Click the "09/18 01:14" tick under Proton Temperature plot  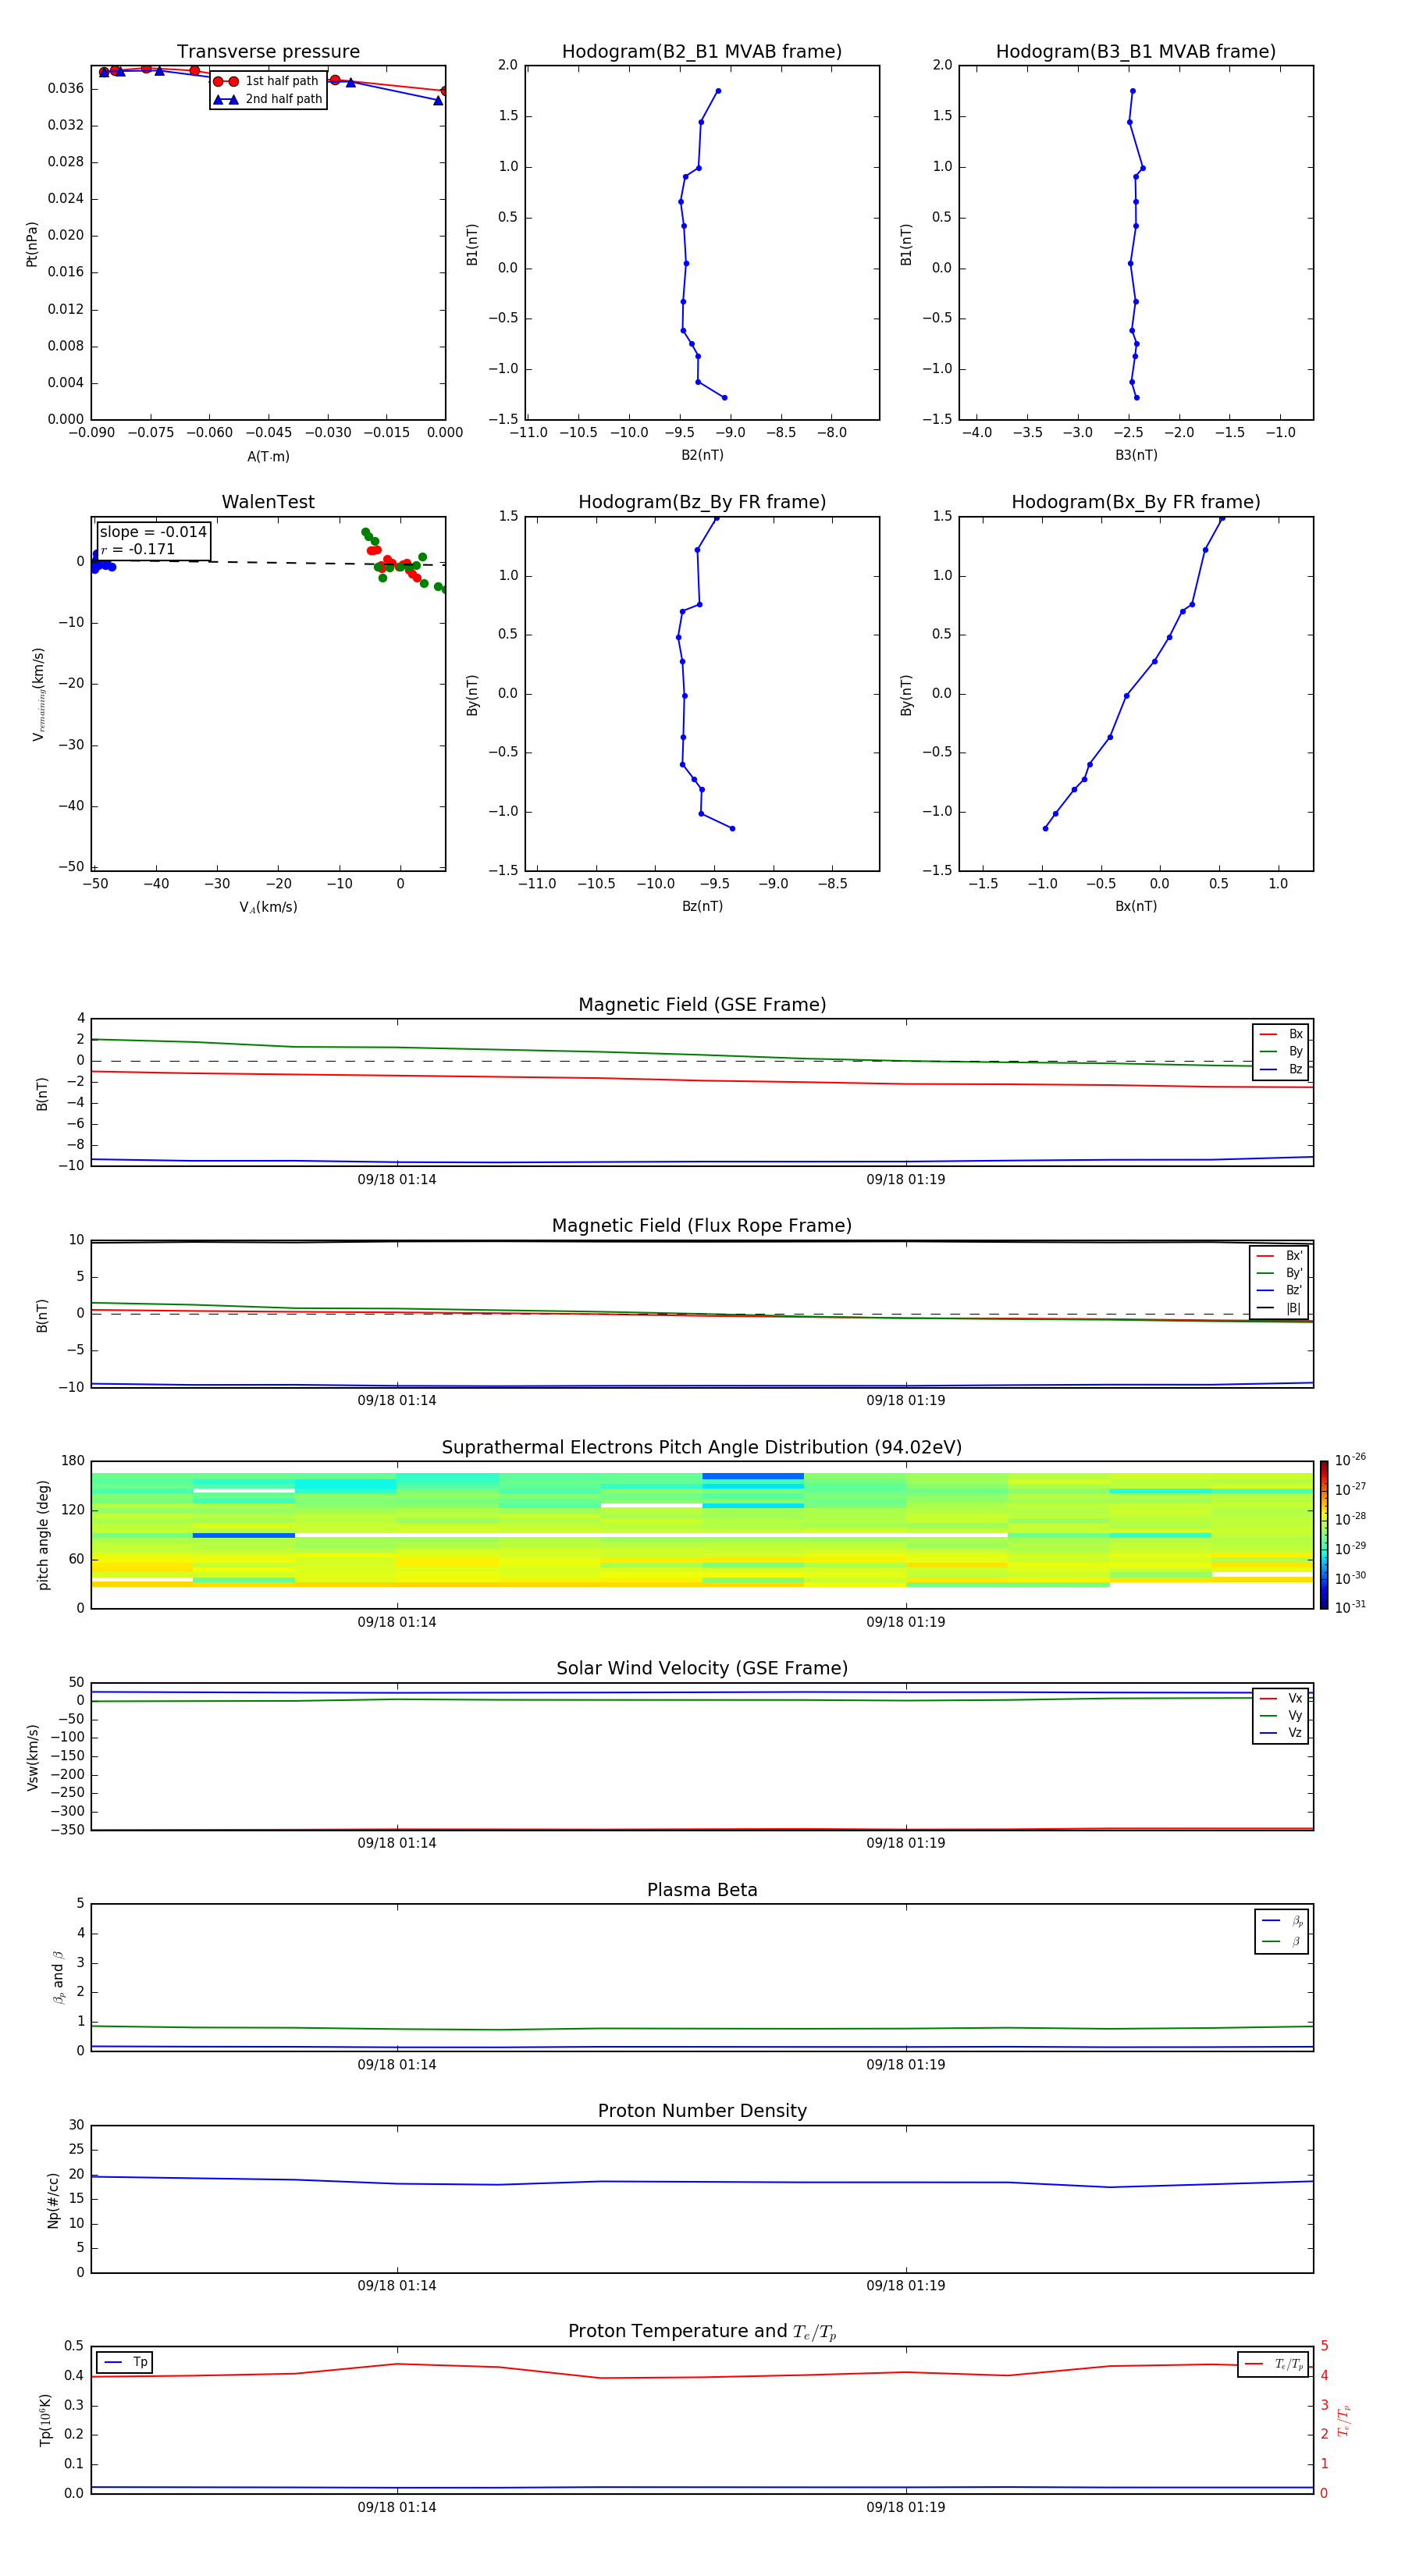[397, 2508]
